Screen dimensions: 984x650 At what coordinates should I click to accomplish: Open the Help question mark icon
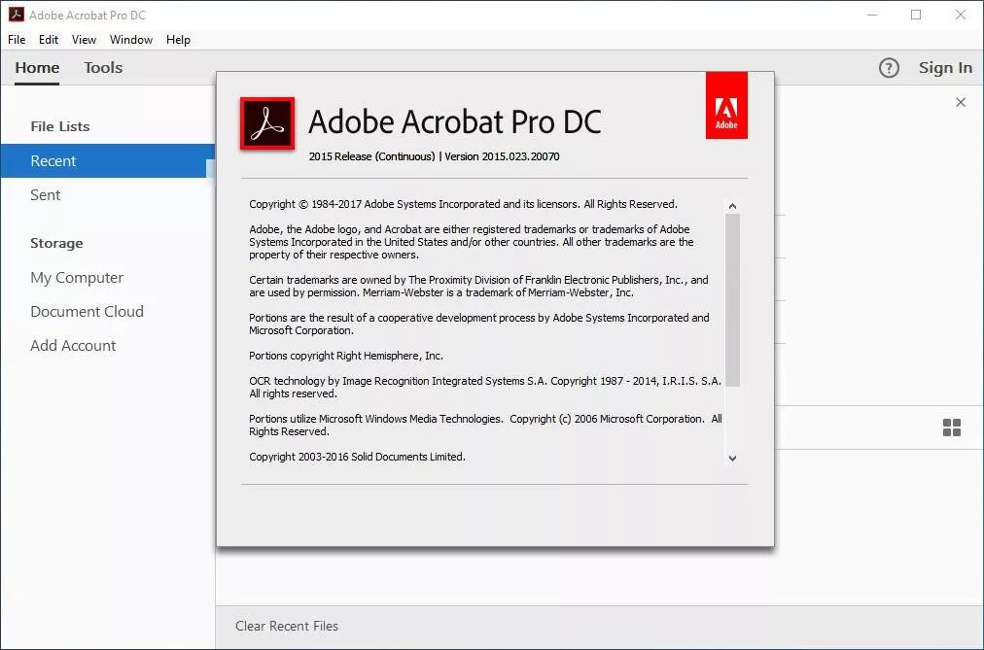pyautogui.click(x=889, y=68)
